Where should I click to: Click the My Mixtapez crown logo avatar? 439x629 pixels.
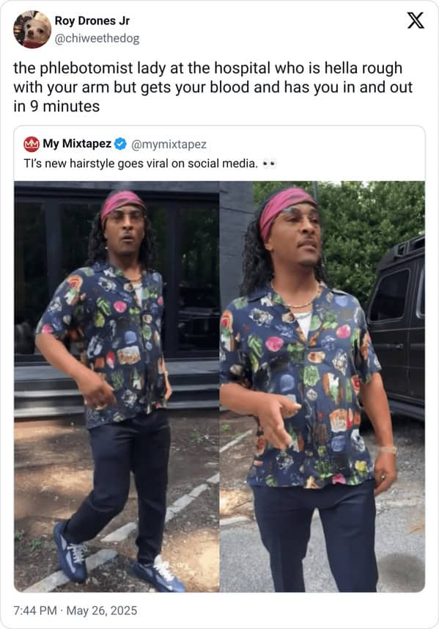pyautogui.click(x=32, y=144)
